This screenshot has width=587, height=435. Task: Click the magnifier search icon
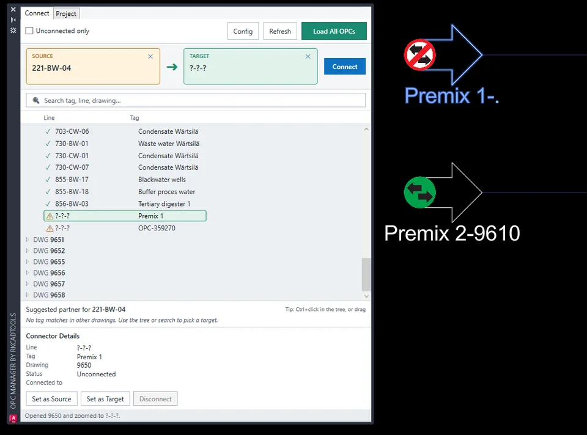[36, 100]
